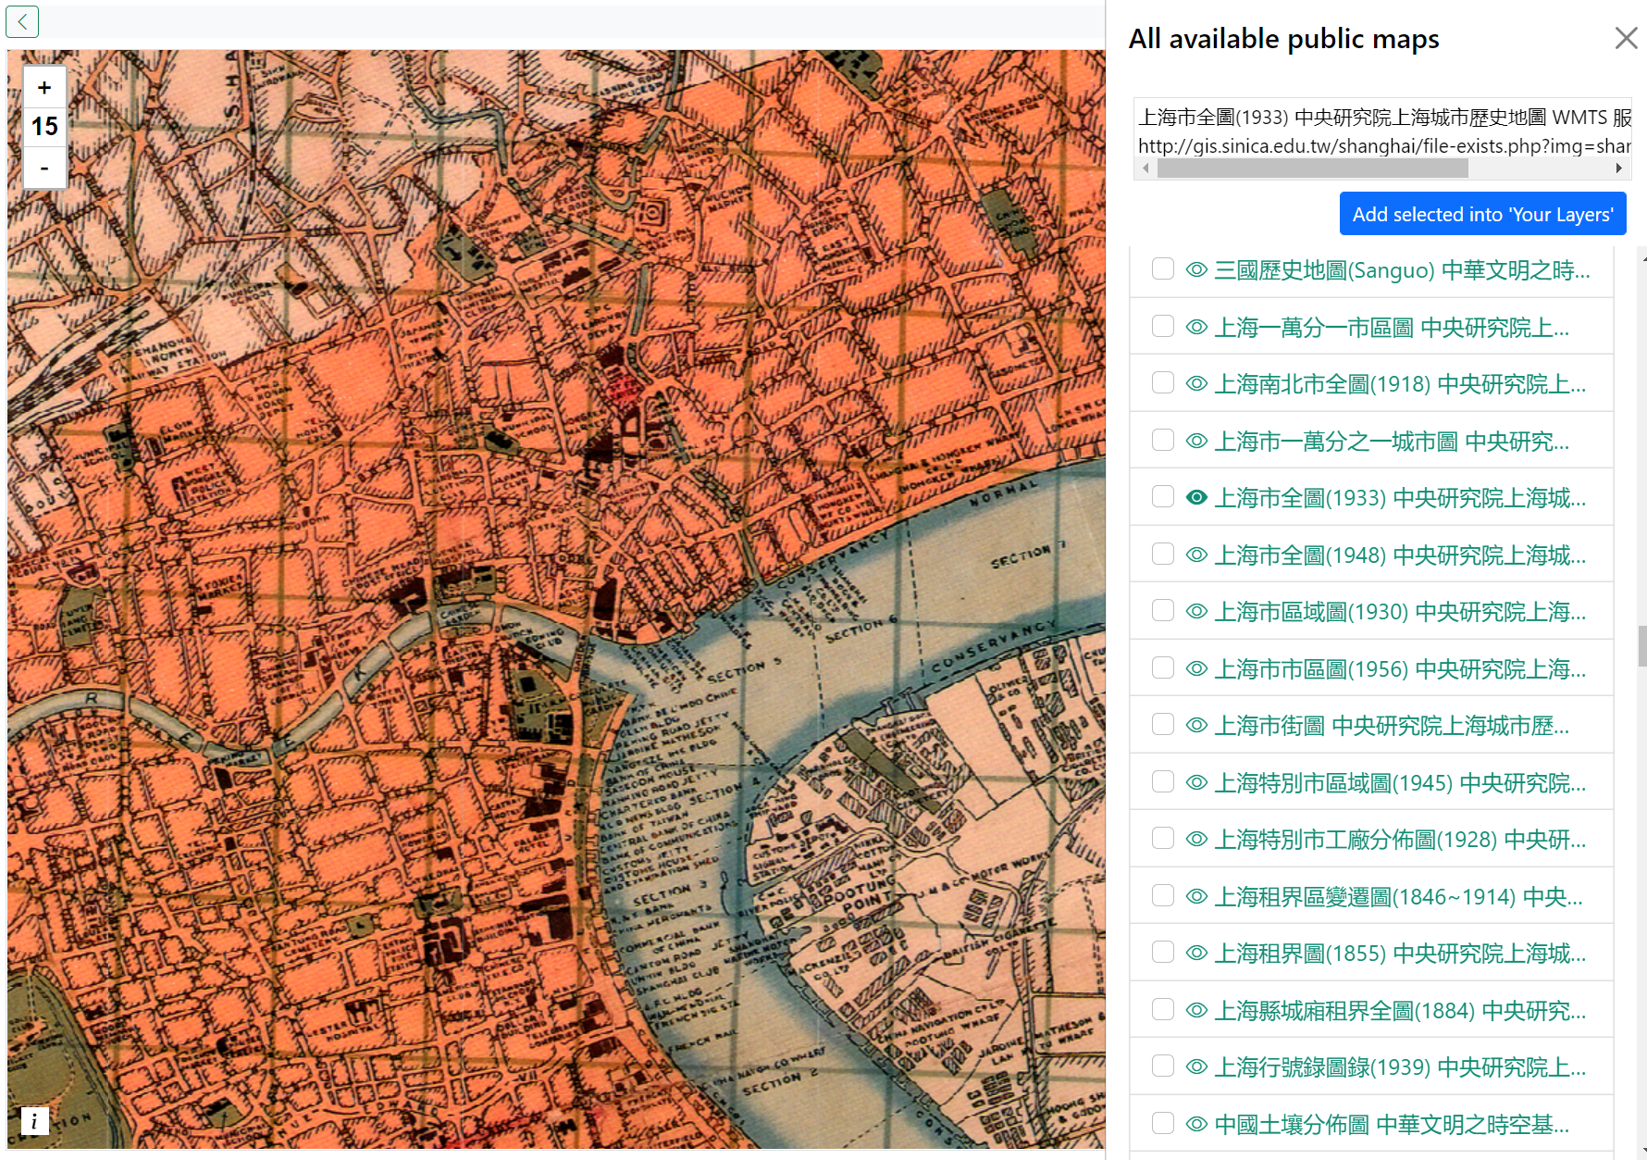
Task: Preview 上海市區域圖(1930) with its eye icon
Action: point(1196,611)
